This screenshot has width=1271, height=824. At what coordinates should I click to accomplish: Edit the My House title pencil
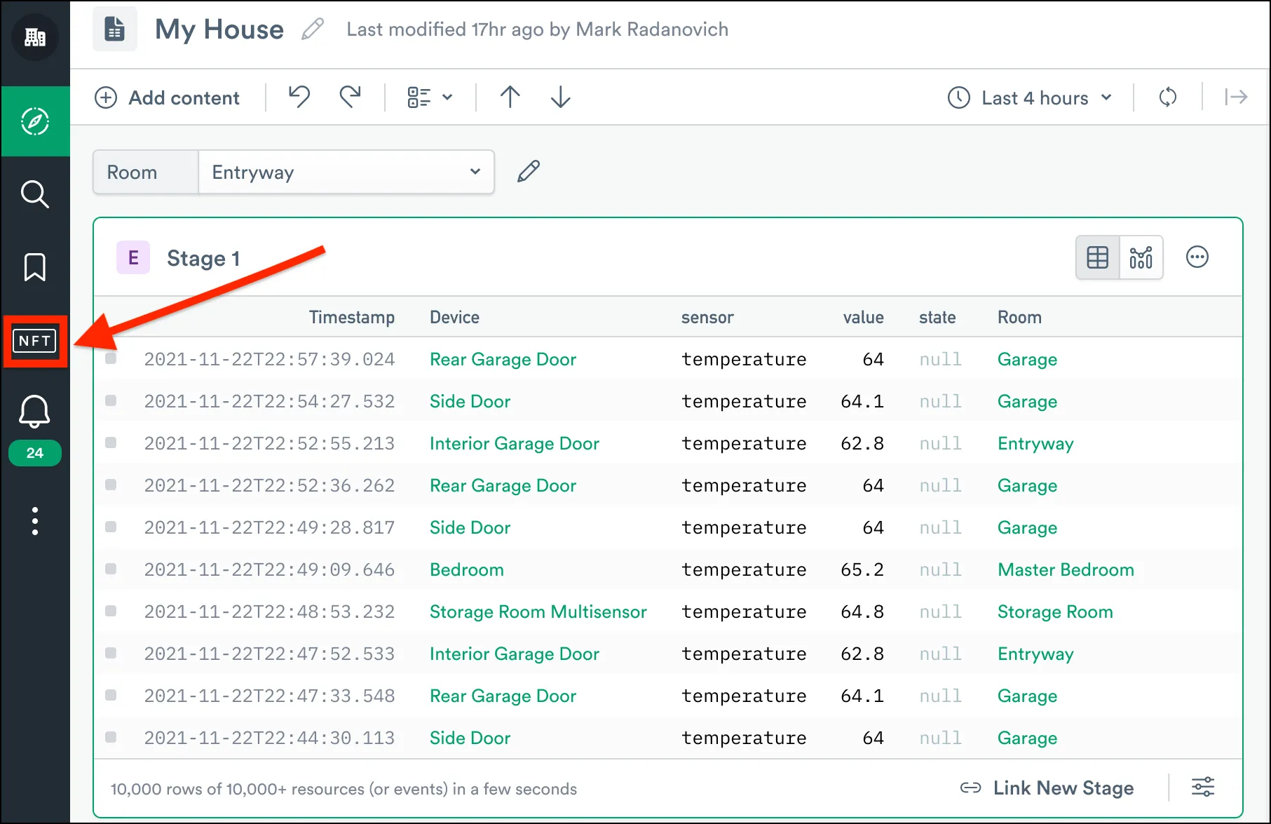coord(313,29)
